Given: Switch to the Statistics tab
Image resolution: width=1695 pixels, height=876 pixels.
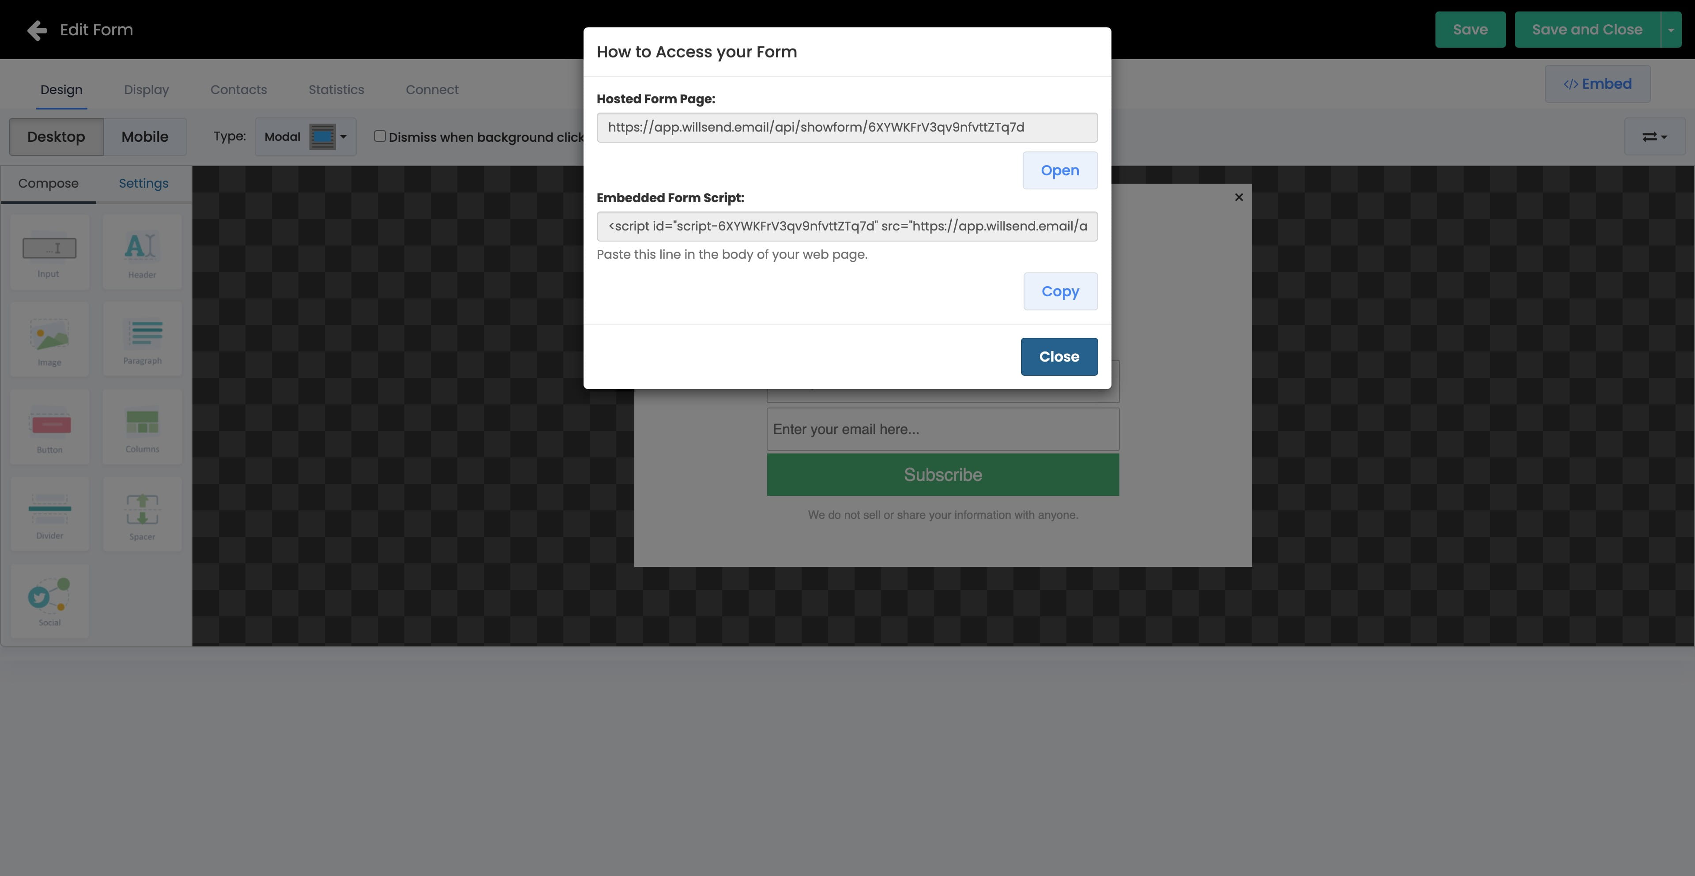Looking at the screenshot, I should (336, 90).
